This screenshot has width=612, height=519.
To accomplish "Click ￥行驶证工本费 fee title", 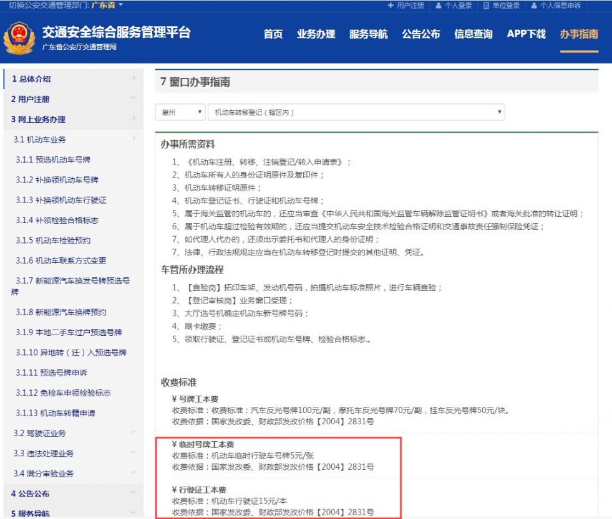I will pos(198,490).
